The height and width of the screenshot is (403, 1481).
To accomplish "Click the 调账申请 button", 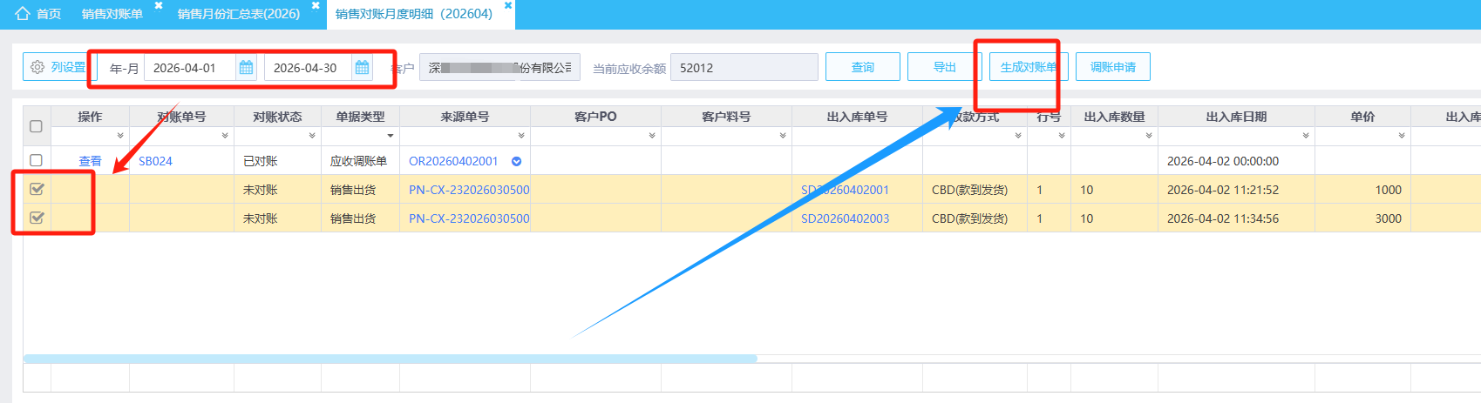I will [x=1113, y=67].
